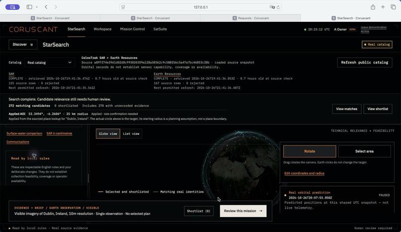Click Human review required status text
The width and height of the screenshot is (401, 232).
373,228
